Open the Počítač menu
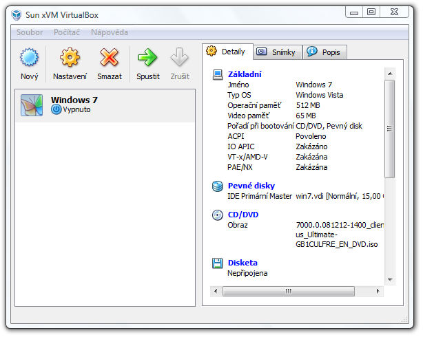This screenshot has height=337, width=423. [x=67, y=32]
